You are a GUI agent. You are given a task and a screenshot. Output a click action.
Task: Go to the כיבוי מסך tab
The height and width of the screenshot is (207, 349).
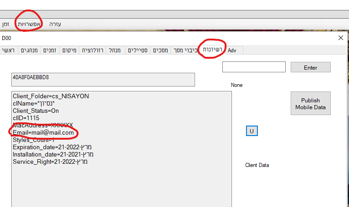pyautogui.click(x=185, y=50)
